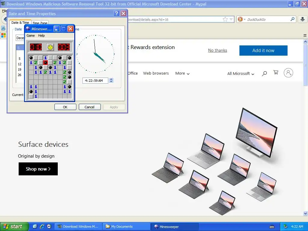Select day 12 in the calendar
308x231 pixels.
coord(20,64)
